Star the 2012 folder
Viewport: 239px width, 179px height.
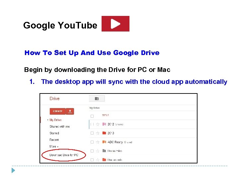(x=98, y=124)
